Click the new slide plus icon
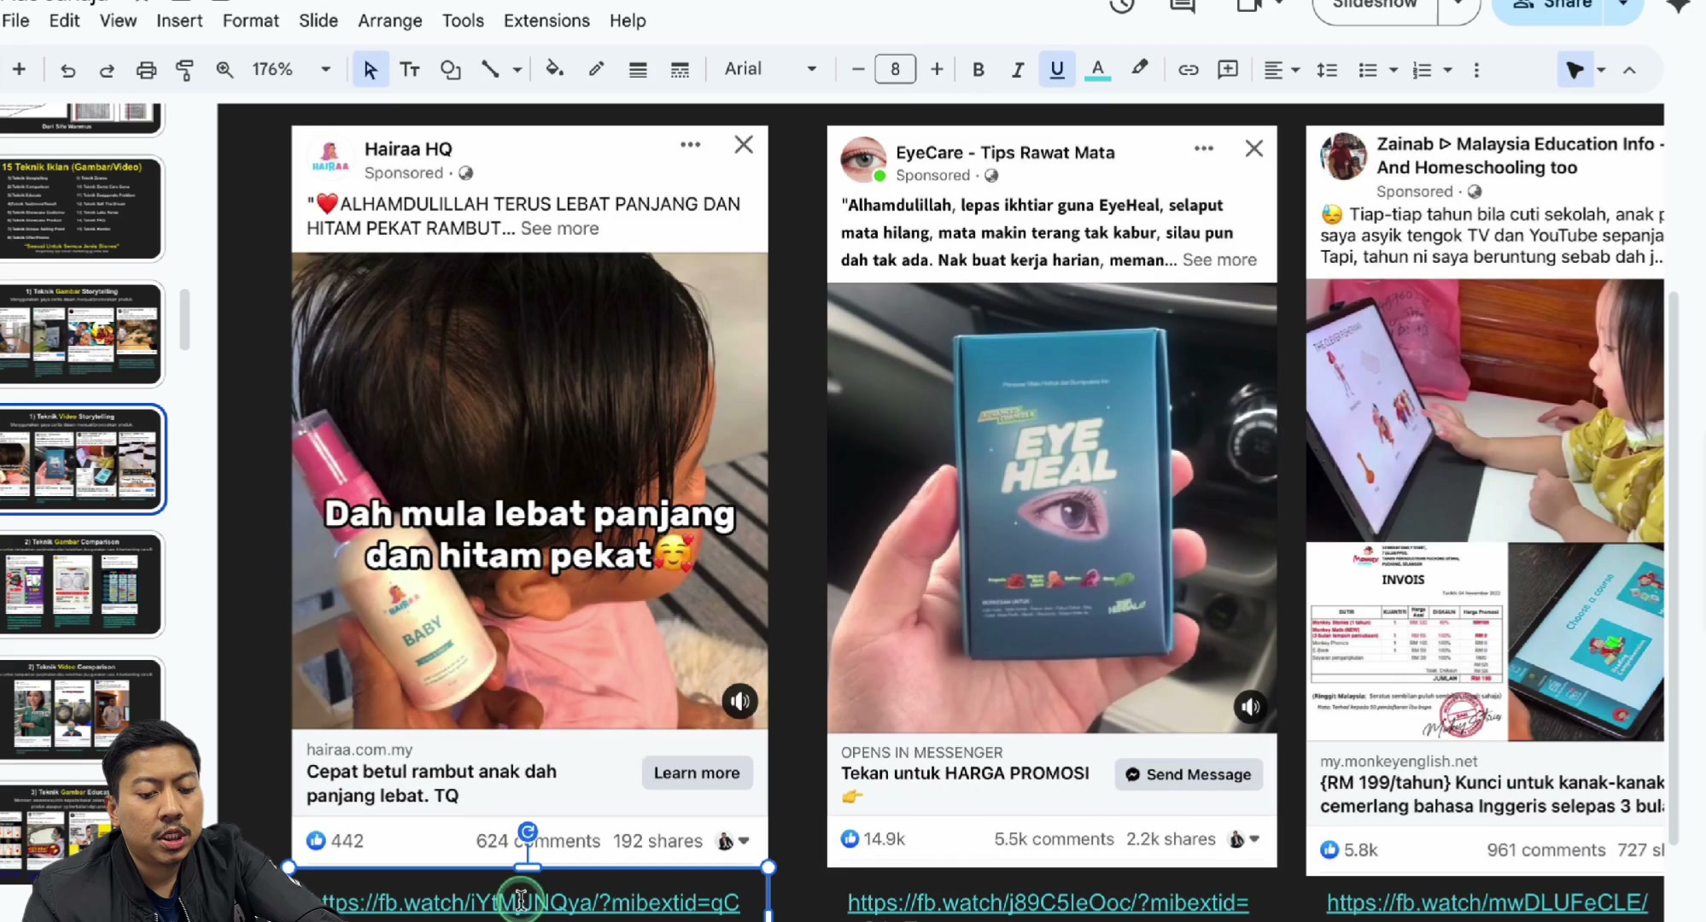This screenshot has width=1706, height=922. click(19, 69)
